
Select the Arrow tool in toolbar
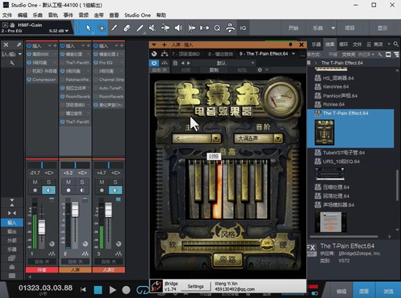[x=88, y=27]
